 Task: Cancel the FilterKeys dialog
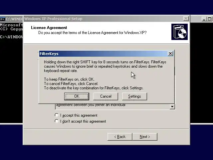(x=106, y=96)
